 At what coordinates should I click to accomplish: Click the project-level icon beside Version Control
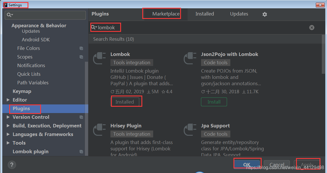[x=81, y=117]
